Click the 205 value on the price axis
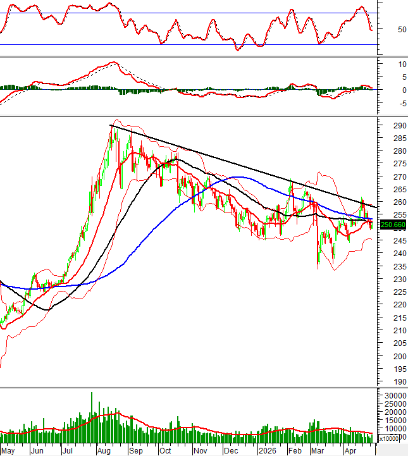Image resolution: width=408 pixels, height=456 pixels. [400, 343]
